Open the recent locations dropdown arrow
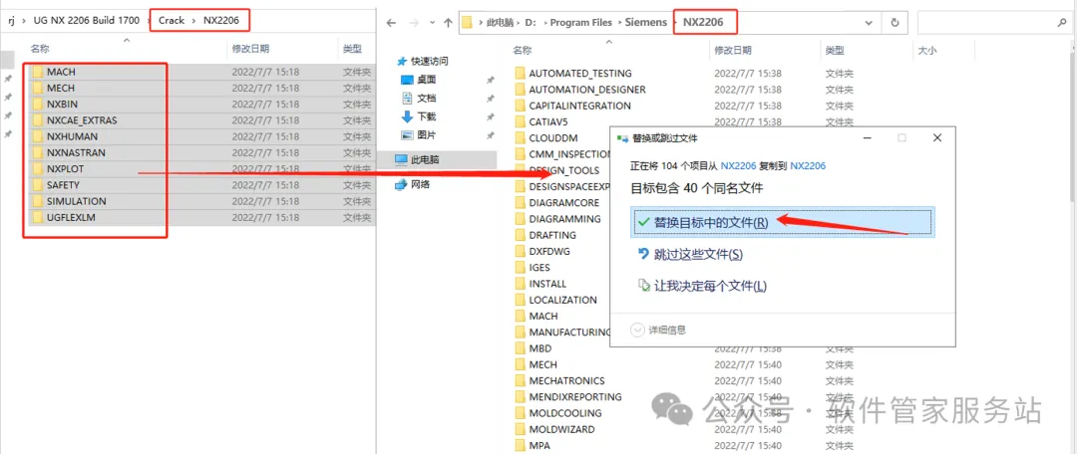Viewport: 1077px width, 454px height. click(x=431, y=23)
